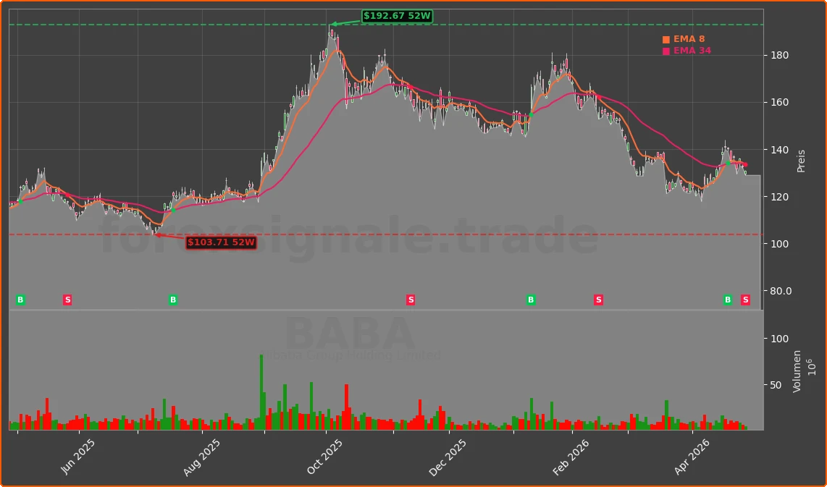Click the Buy marker in July 2025
Viewport: 827px width, 487px height.
pos(172,300)
